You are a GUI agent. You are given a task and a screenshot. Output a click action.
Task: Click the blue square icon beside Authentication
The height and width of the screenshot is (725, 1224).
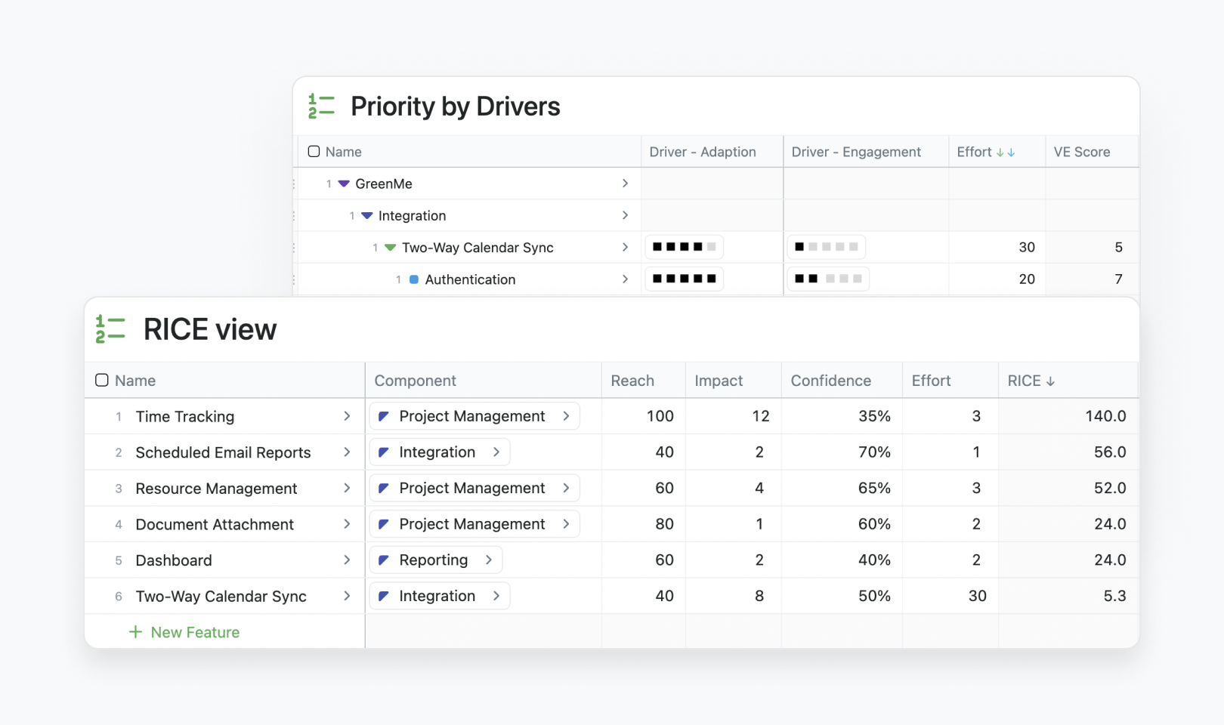click(414, 279)
